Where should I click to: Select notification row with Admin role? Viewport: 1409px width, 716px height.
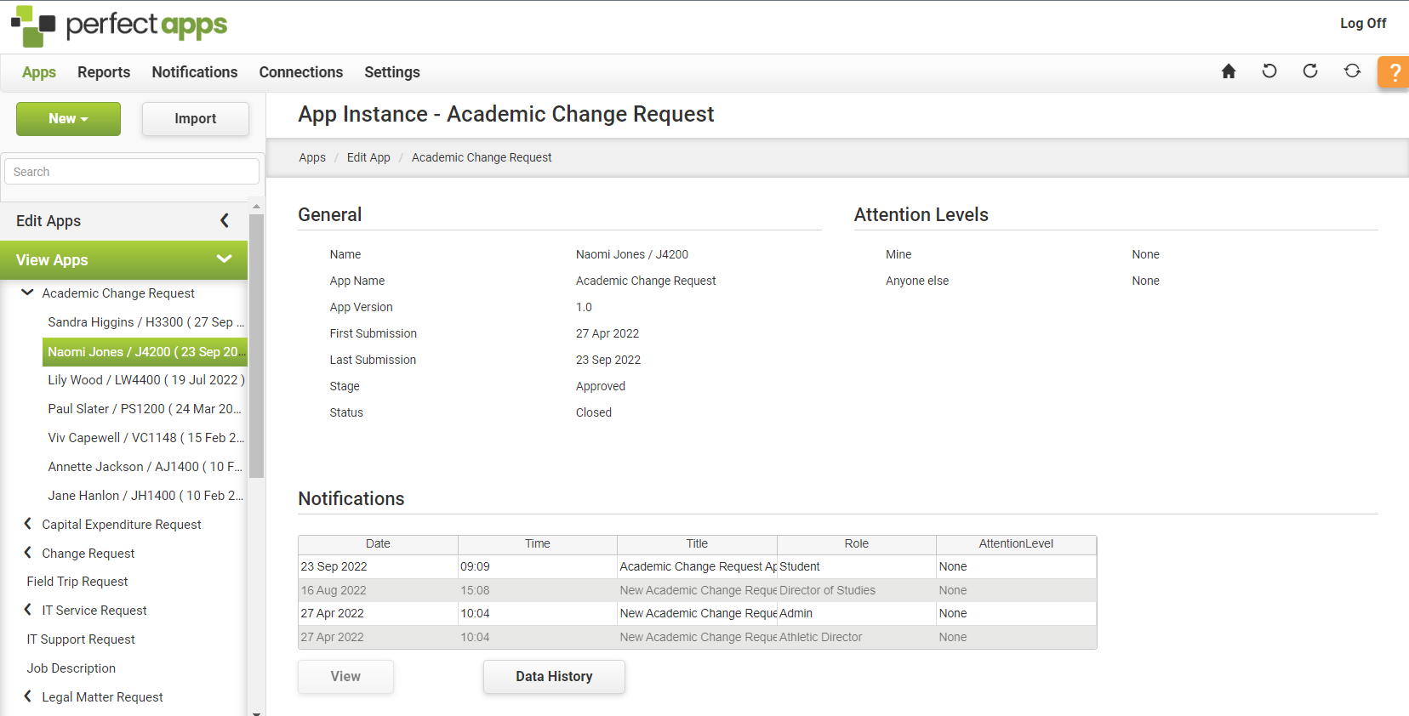pyautogui.click(x=697, y=614)
